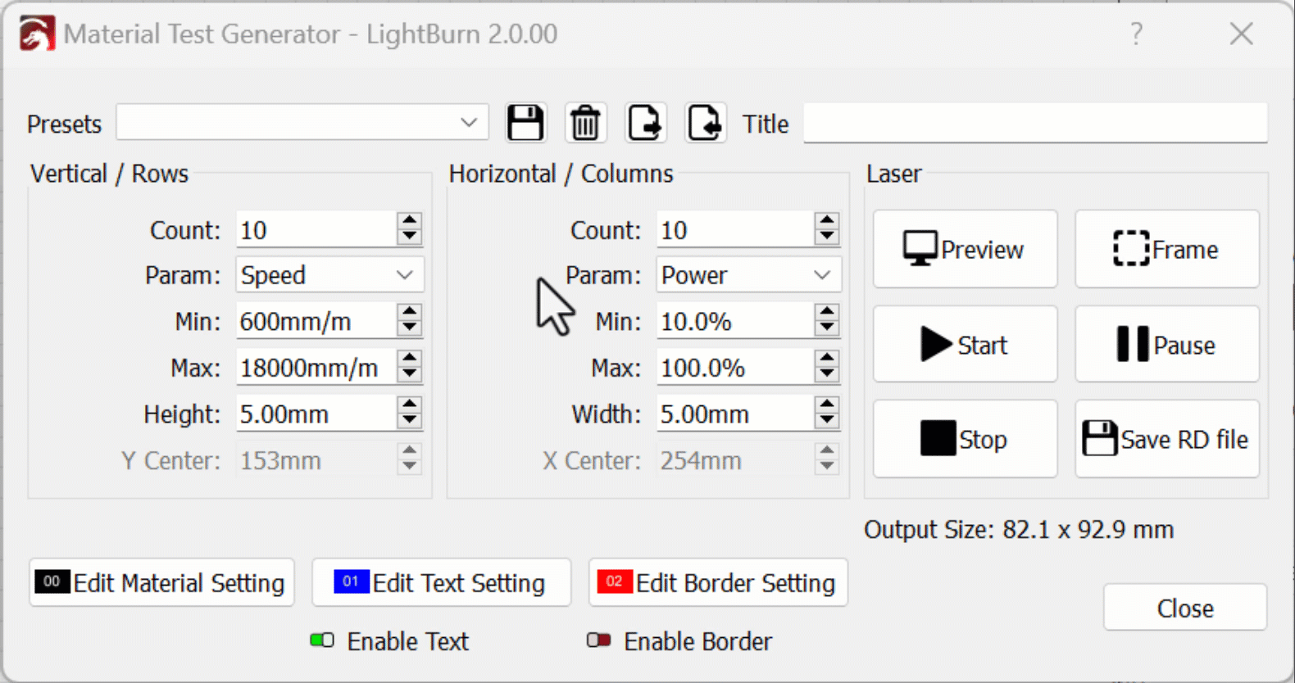This screenshot has height=683, width=1295.
Task: Toggle the Enable Border switch
Action: [599, 640]
